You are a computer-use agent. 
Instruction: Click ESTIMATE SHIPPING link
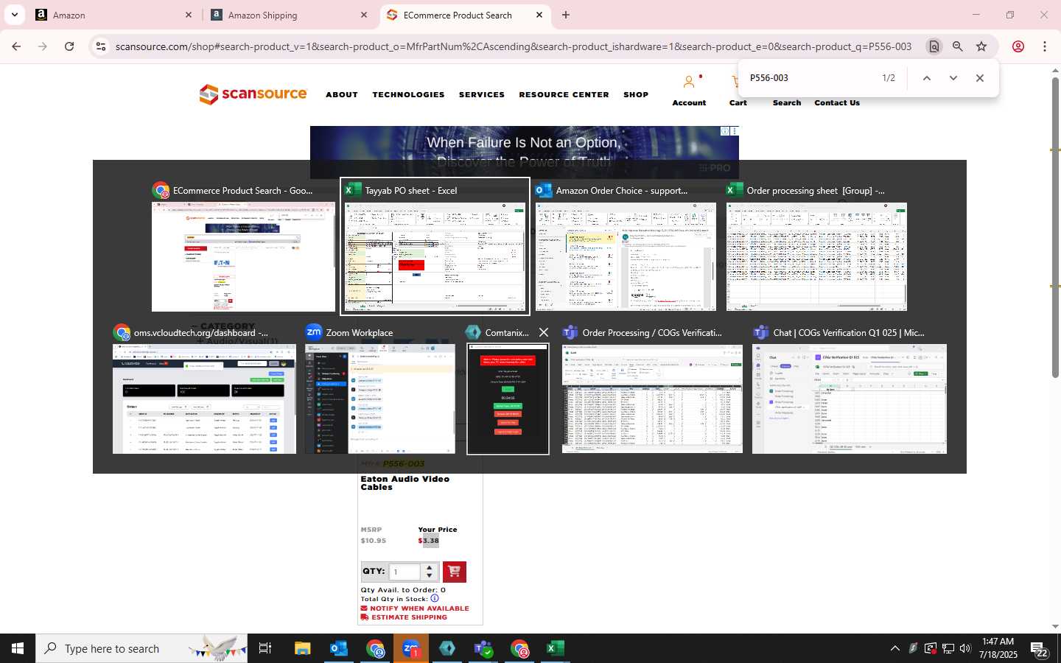pyautogui.click(x=404, y=617)
